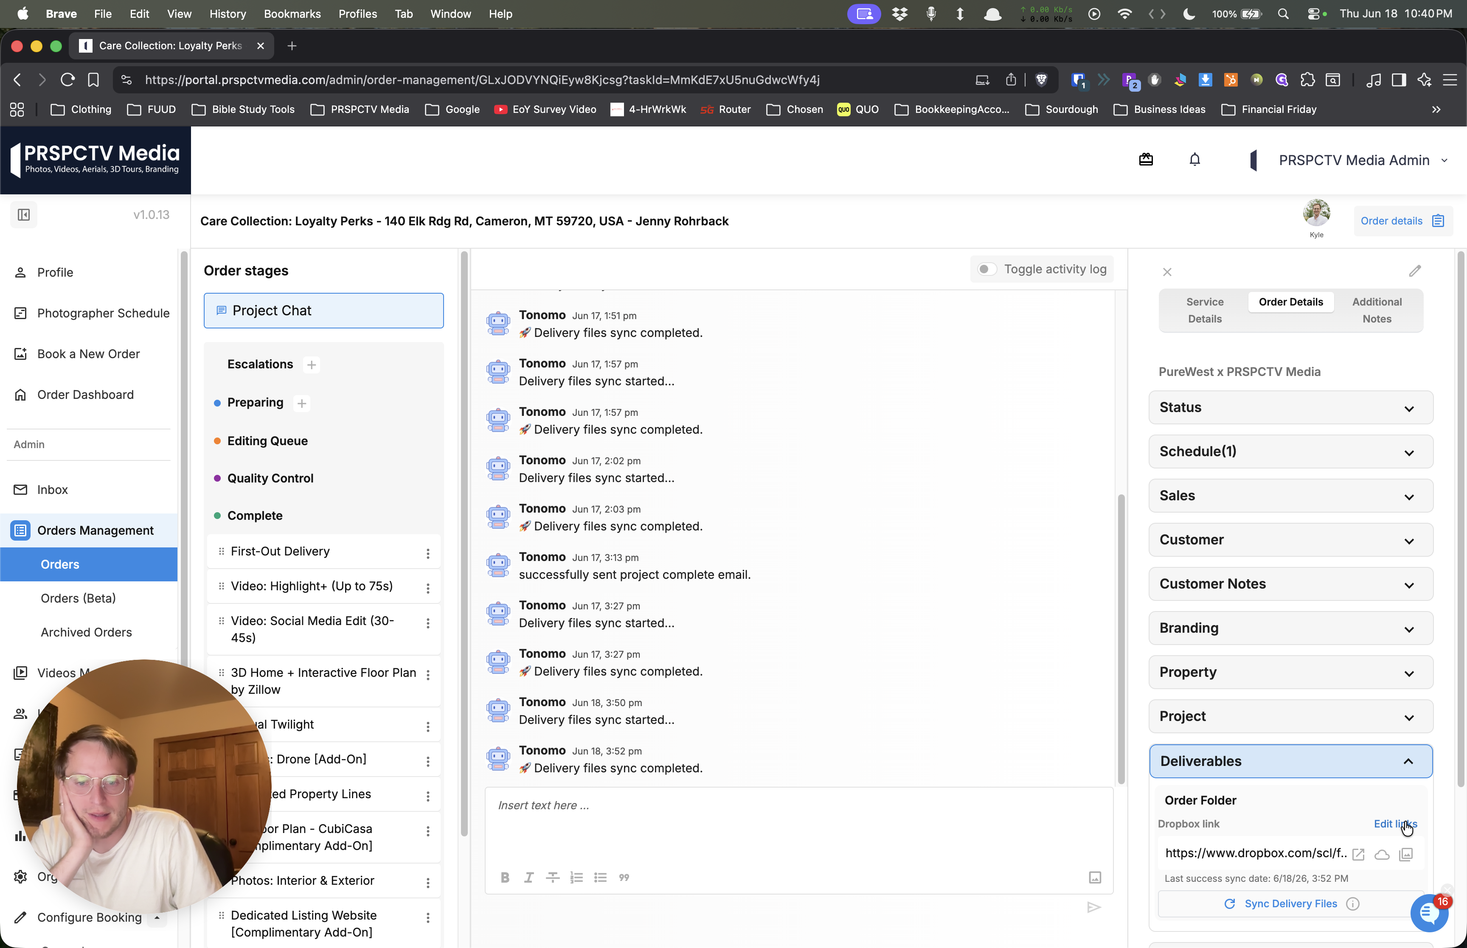Expand the Branding section
The image size is (1467, 948).
pyautogui.click(x=1290, y=628)
